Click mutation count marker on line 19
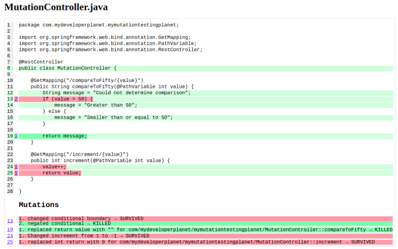398x249 pixels. tap(16, 136)
